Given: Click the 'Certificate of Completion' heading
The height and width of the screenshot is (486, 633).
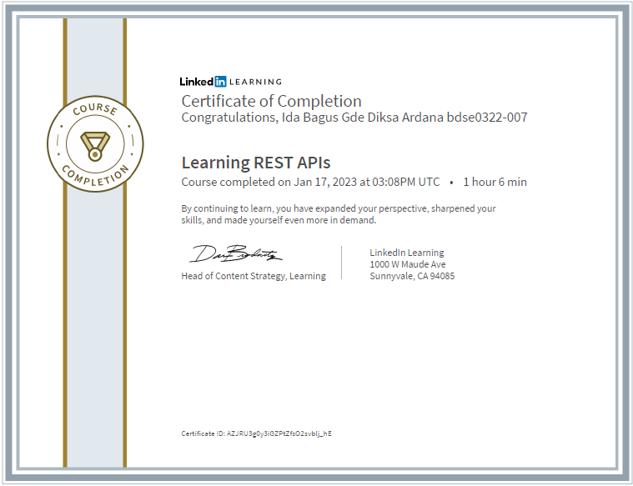Looking at the screenshot, I should pos(271,101).
